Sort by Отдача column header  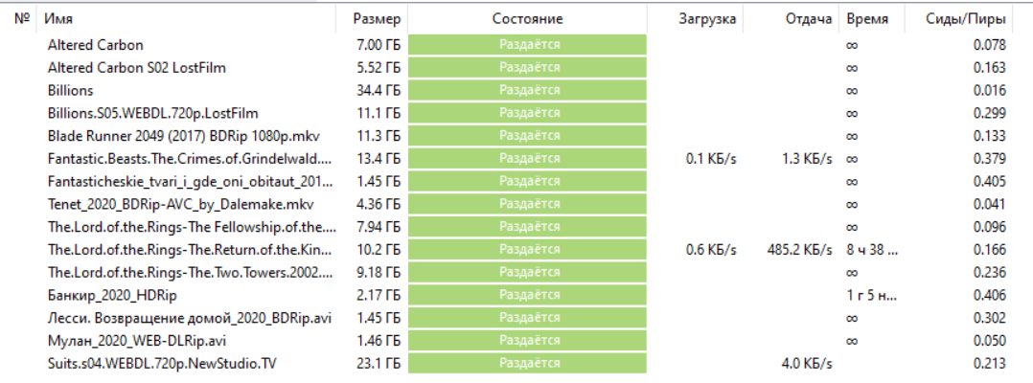tap(808, 19)
